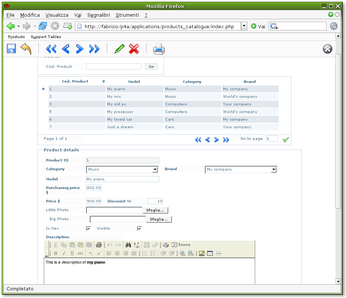Image resolution: width=346 pixels, height=298 pixels.
Task: Click the green checkmark beside Go to page
Action: 286,139
